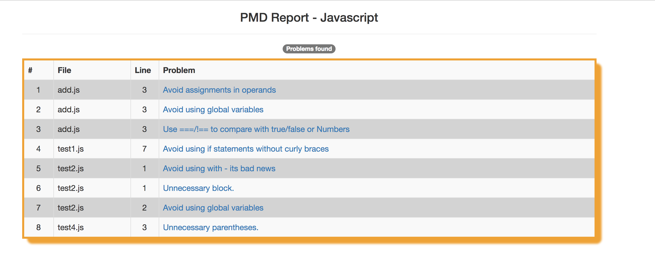Open the 'Use ===/!==' comparison rule link

coord(256,129)
